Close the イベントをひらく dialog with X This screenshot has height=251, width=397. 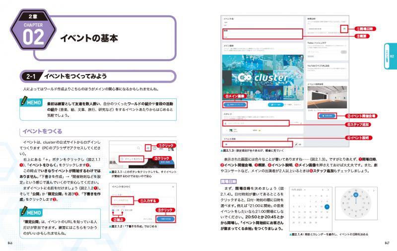pos(173,187)
